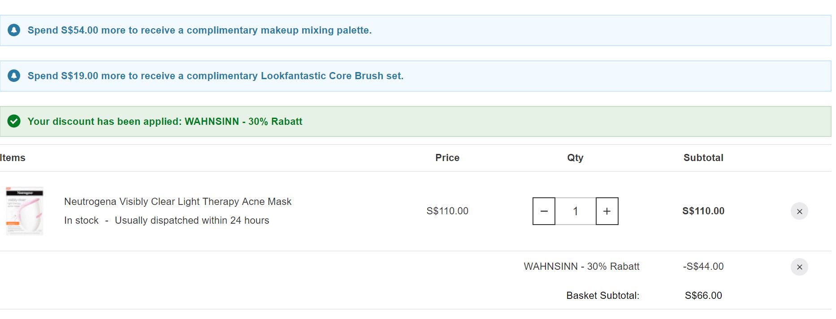The height and width of the screenshot is (319, 836).
Task: Click the -S$44.00 discount amount
Action: point(703,267)
